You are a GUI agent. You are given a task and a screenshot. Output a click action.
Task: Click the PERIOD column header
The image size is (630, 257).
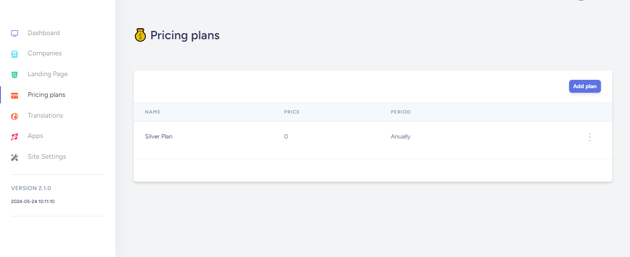pos(400,112)
